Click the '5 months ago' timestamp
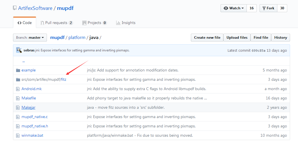Image resolution: width=298 pixels, height=148 pixels. click(275, 70)
